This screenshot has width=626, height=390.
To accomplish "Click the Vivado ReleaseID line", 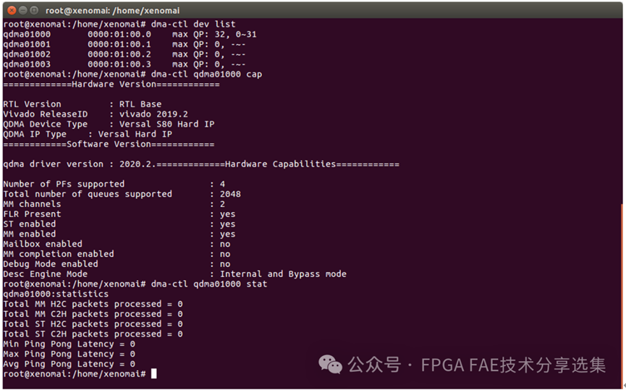I will pyautogui.click(x=96, y=114).
